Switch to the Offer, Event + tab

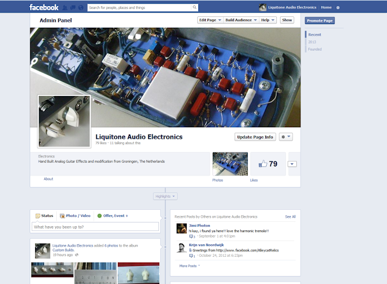tap(112, 216)
